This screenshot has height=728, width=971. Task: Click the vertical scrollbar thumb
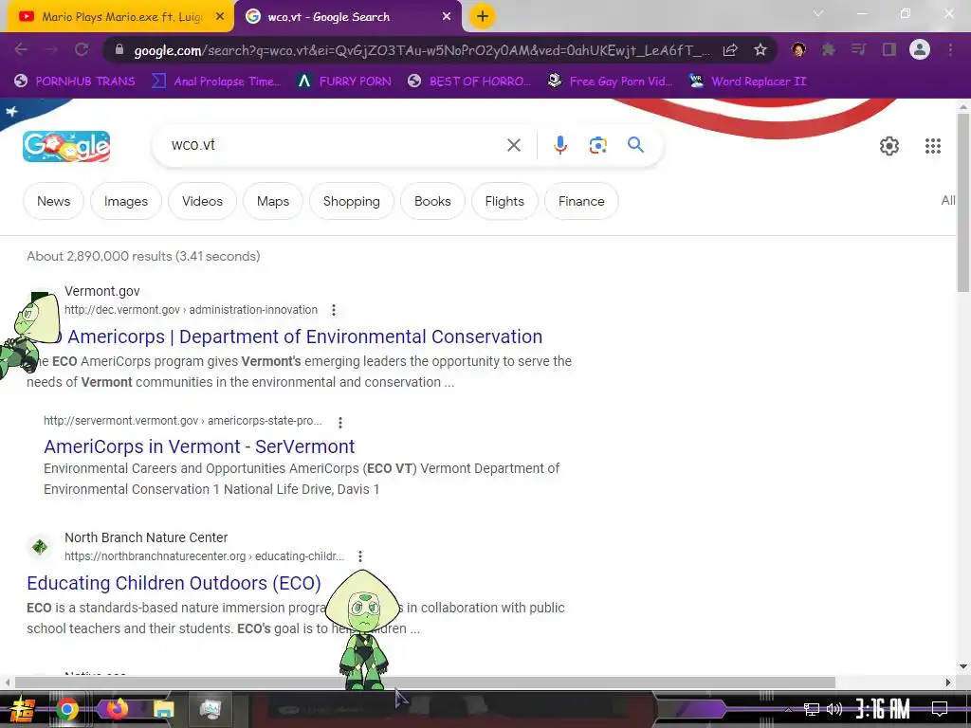[x=963, y=202]
